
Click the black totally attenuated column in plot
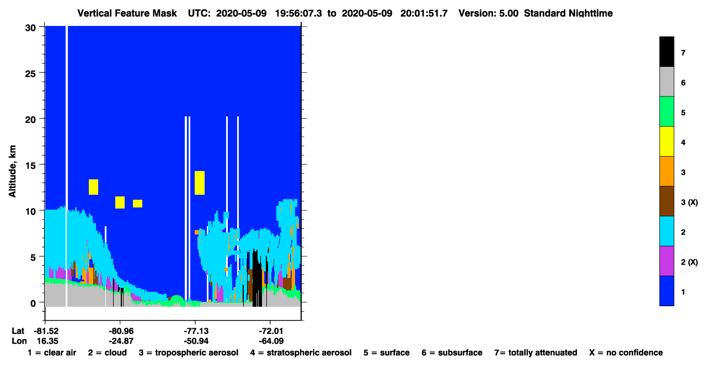tap(257, 278)
